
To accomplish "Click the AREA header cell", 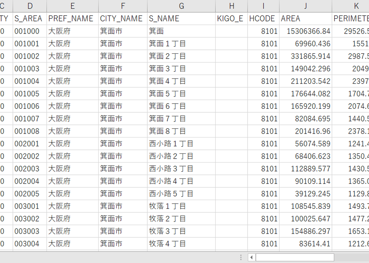I will (306, 19).
